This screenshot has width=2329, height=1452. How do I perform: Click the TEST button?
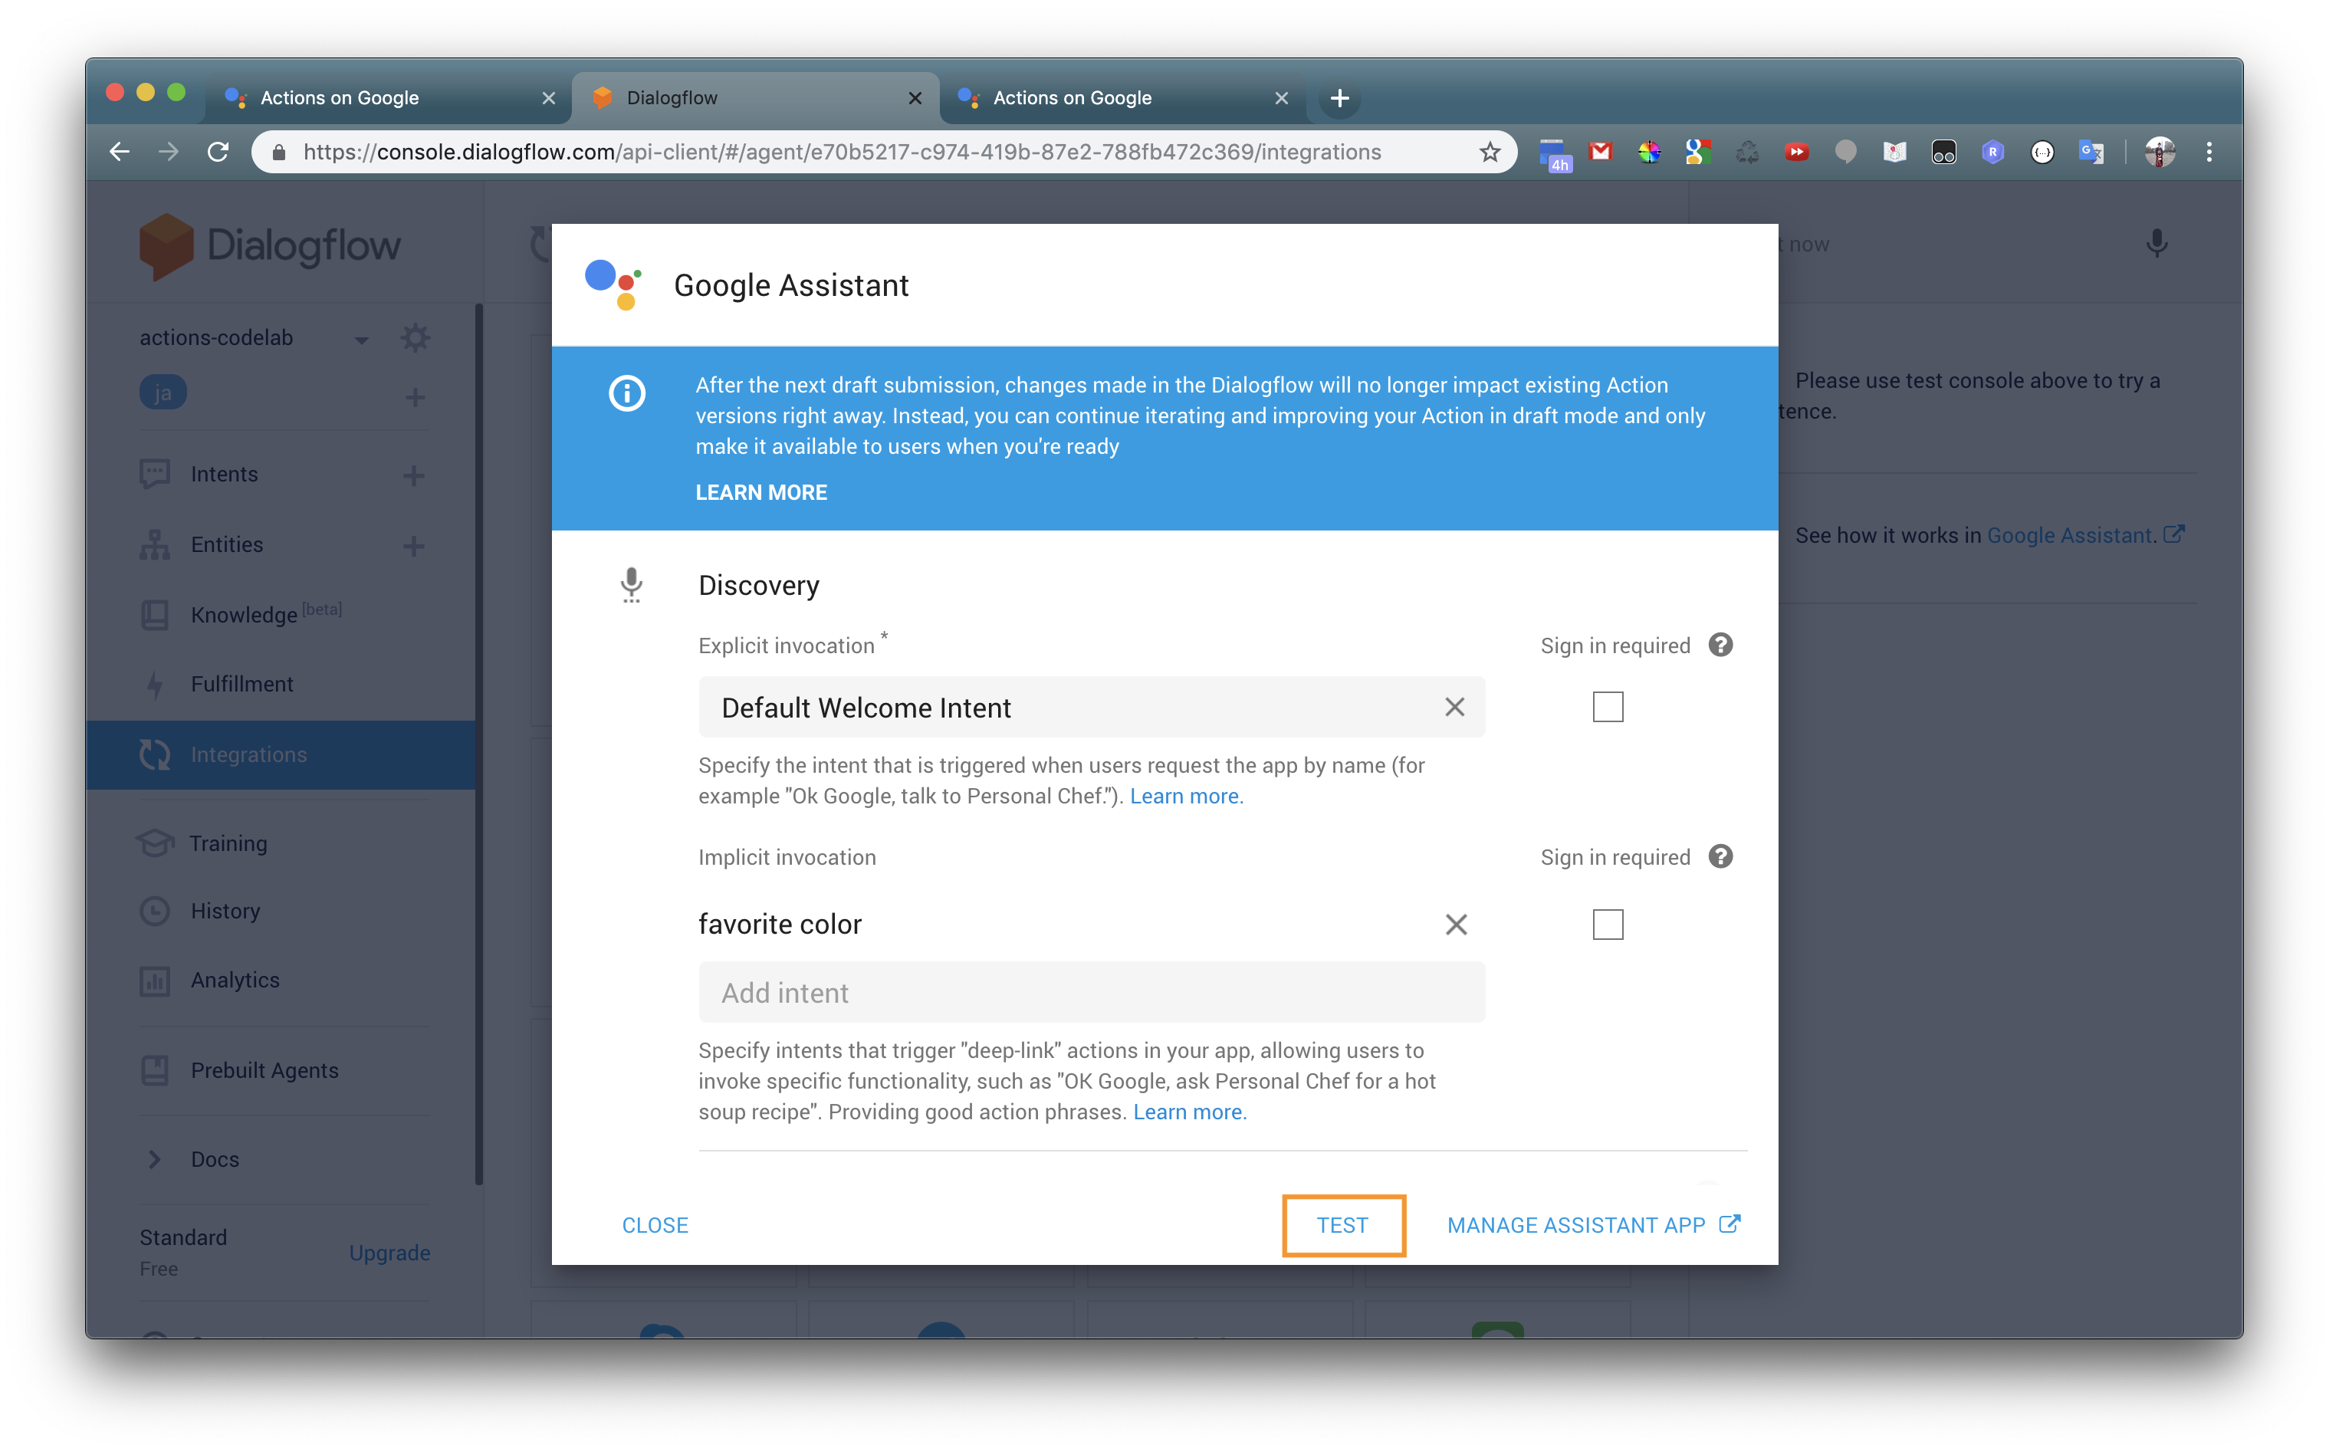1342,1225
